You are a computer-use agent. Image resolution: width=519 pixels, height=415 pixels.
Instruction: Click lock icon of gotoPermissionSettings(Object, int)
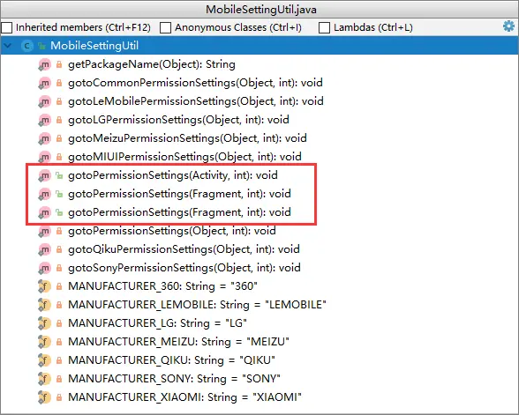pyautogui.click(x=59, y=231)
